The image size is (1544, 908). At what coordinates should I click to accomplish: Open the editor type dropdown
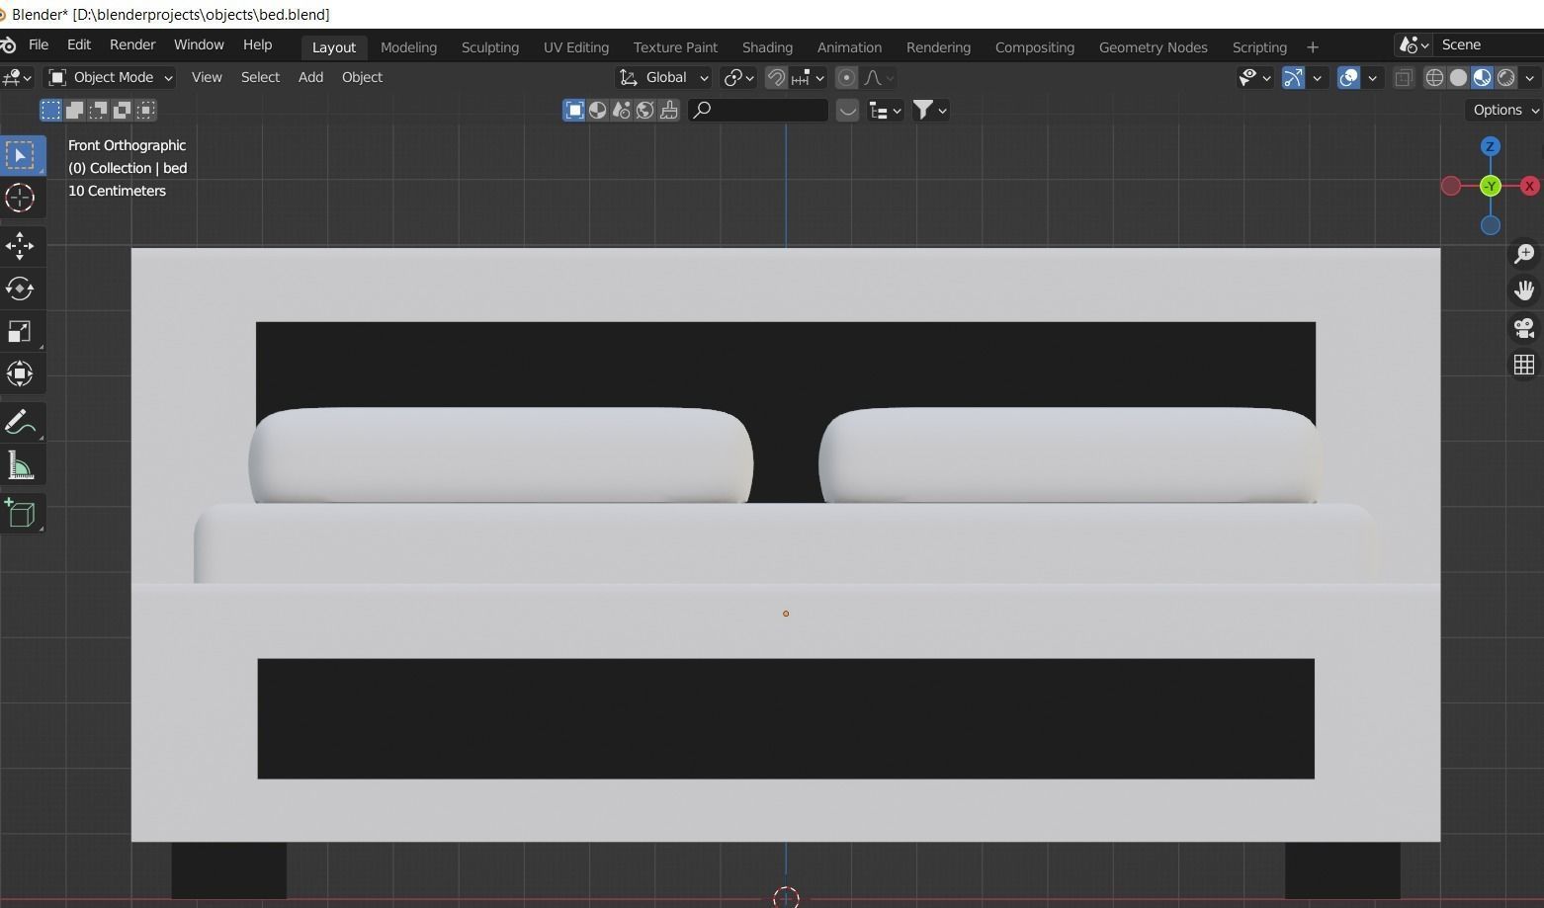click(18, 77)
